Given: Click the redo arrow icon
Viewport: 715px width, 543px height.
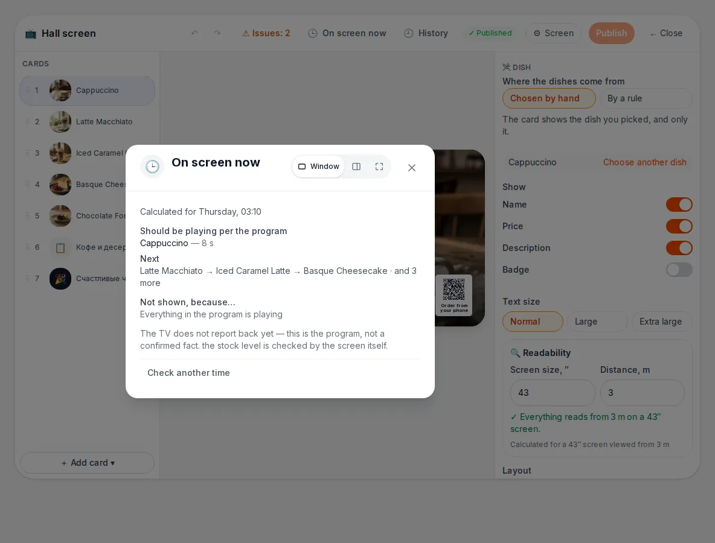Looking at the screenshot, I should pos(217,33).
